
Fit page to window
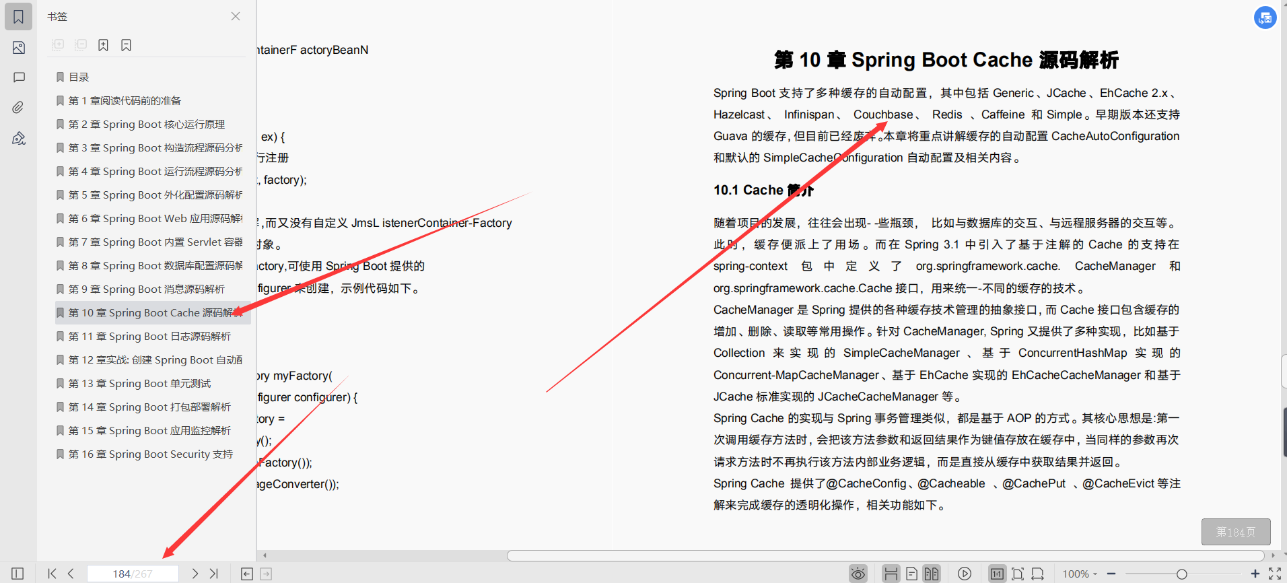1018,574
